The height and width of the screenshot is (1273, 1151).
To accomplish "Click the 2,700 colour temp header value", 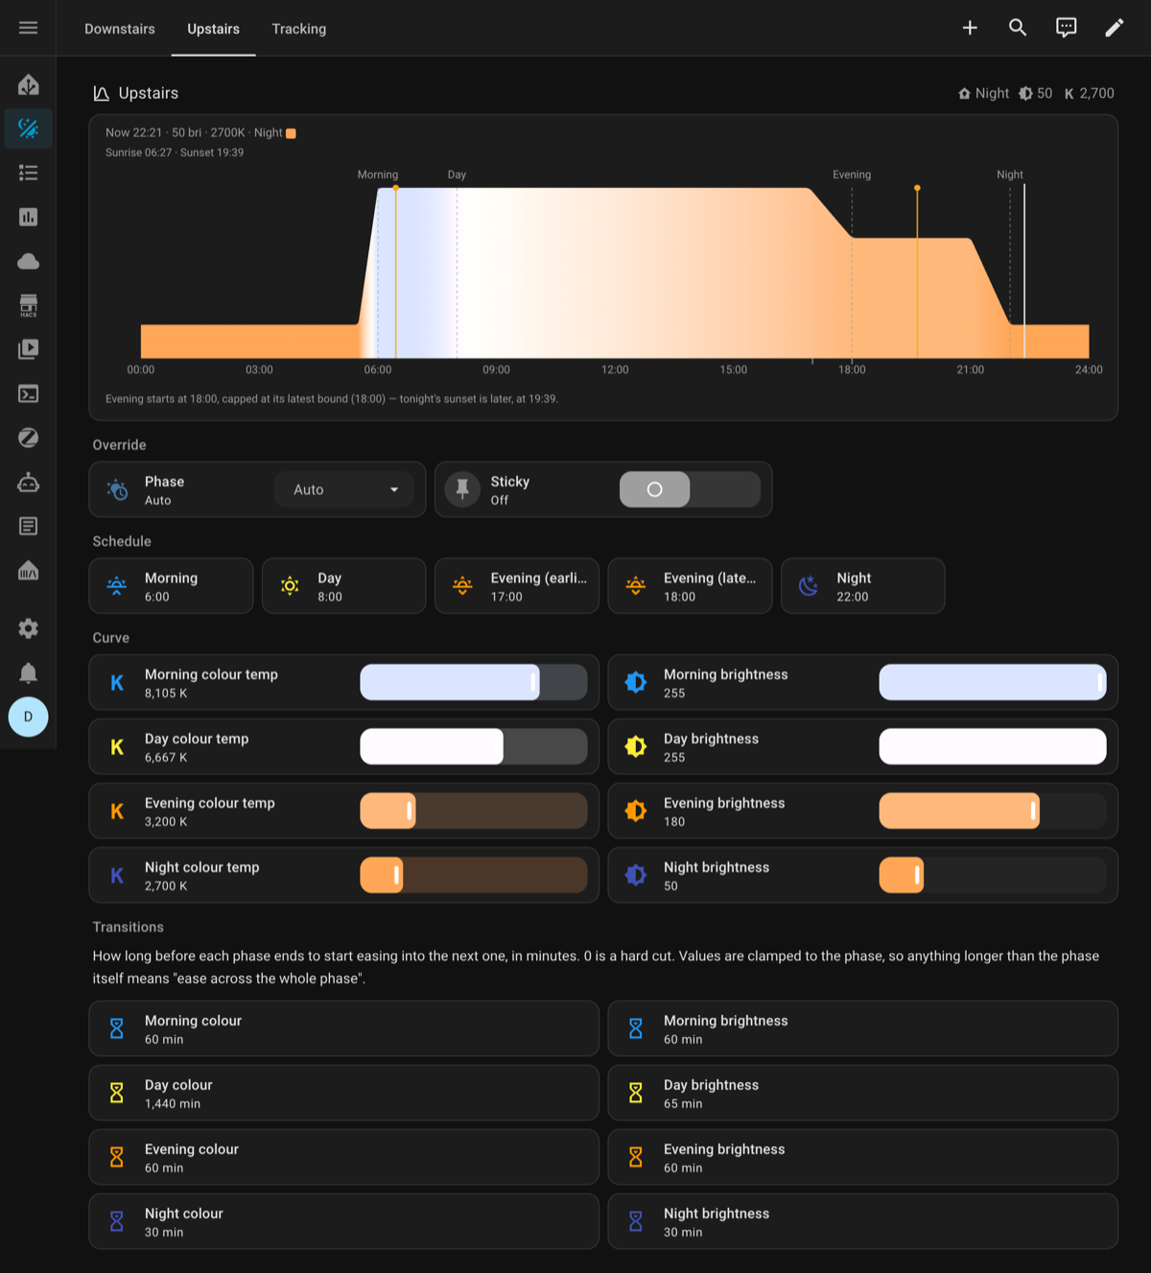I will [x=1089, y=93].
